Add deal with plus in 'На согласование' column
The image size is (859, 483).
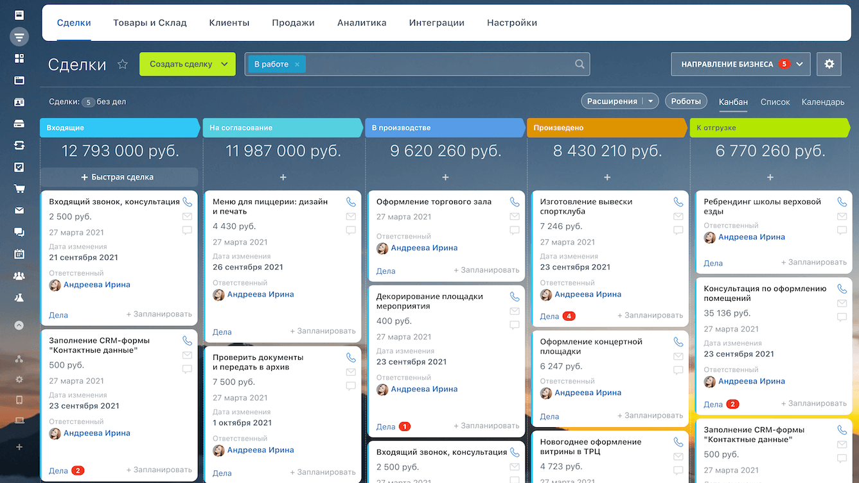283,177
